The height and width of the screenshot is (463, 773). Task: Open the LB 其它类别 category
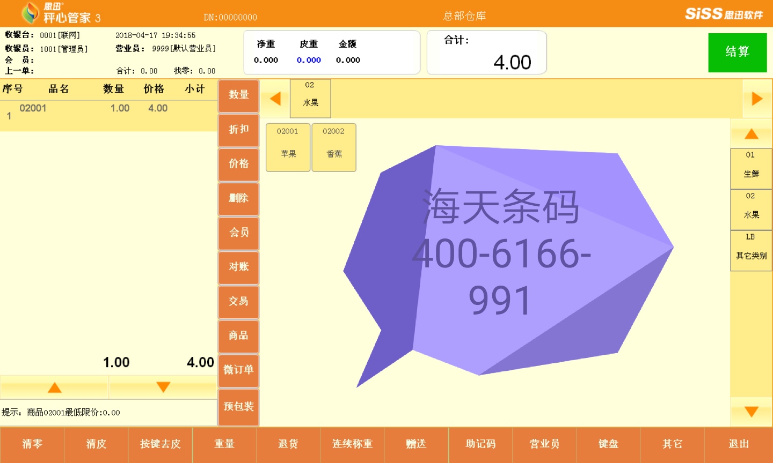coord(750,250)
